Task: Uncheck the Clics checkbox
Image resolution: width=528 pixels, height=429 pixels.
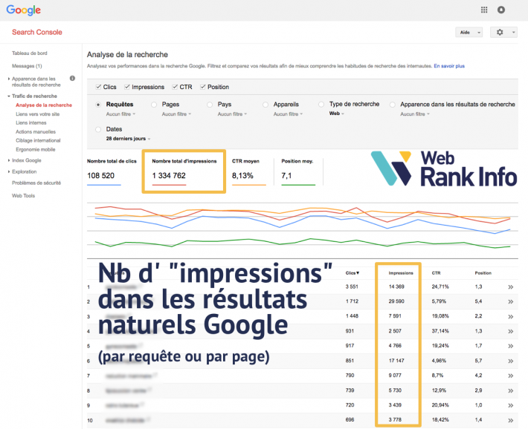Action: 98,87
